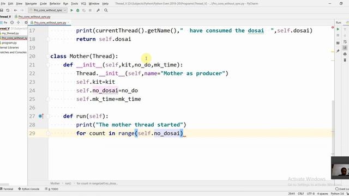Click the down stack trace arrow in Run panel
The height and width of the screenshot is (196, 349).
(345, 35)
